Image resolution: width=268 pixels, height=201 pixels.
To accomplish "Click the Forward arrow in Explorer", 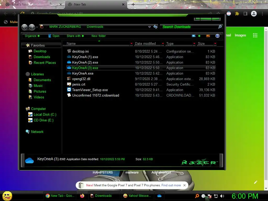I will [x=32, y=27].
